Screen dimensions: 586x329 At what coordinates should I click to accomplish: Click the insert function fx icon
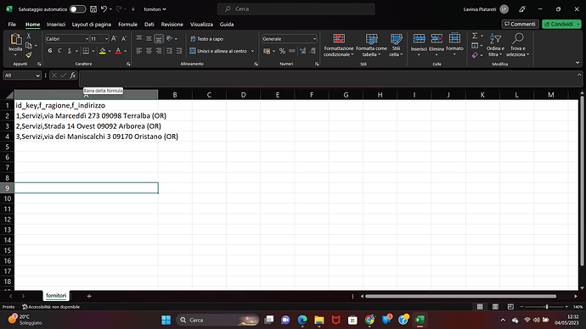point(73,75)
